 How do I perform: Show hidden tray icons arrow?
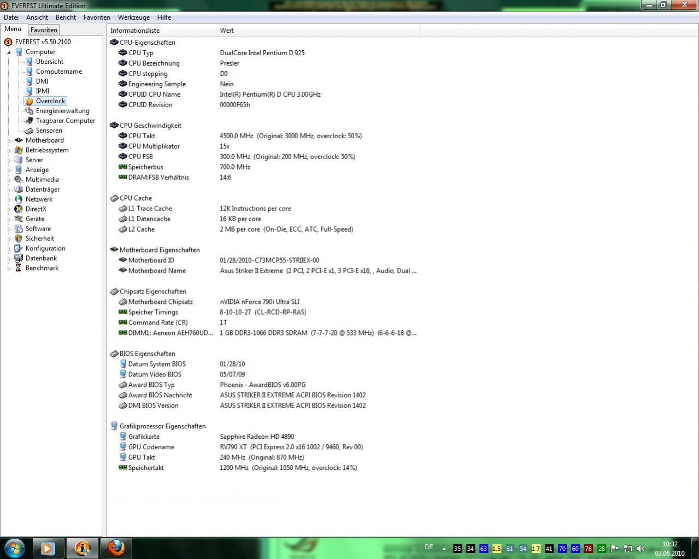coord(444,549)
